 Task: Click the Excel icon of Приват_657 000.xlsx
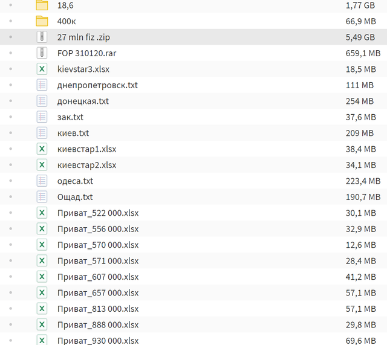(x=42, y=292)
